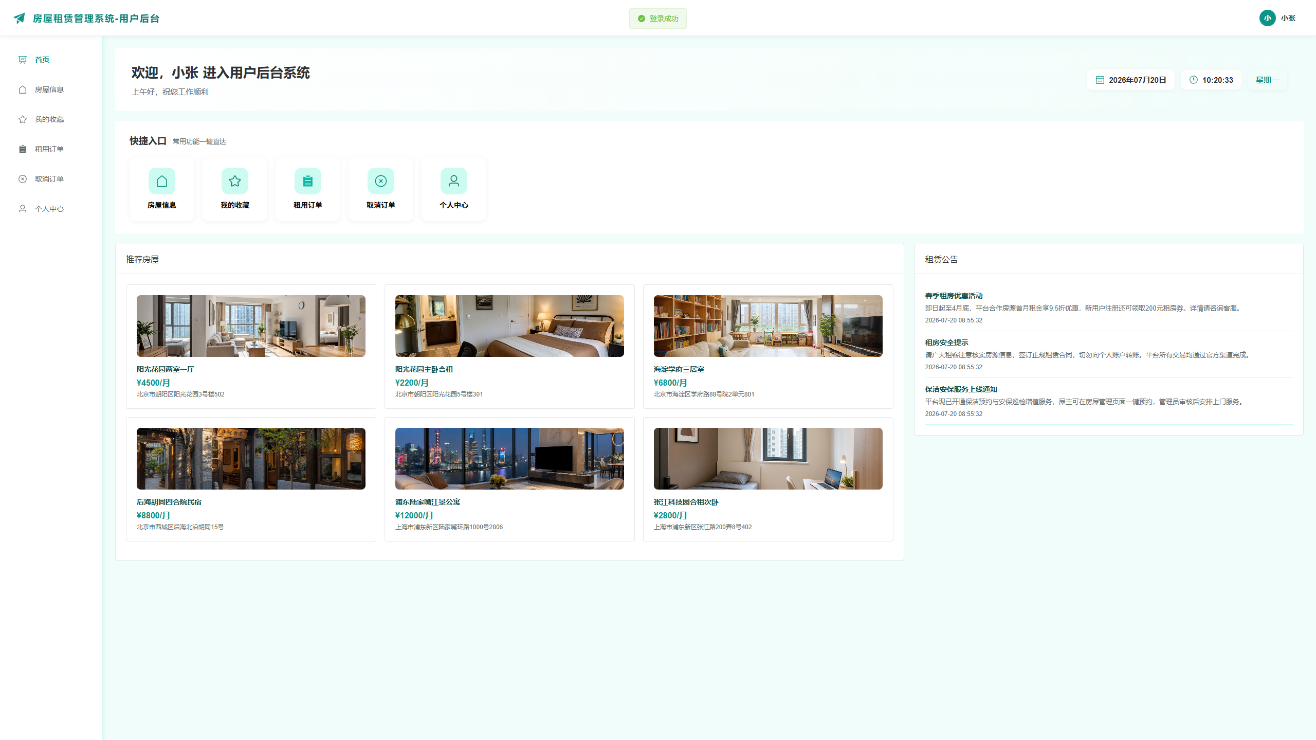Click the title 后海胡同四合院民宿
Image resolution: width=1316 pixels, height=740 pixels.
[x=169, y=502]
